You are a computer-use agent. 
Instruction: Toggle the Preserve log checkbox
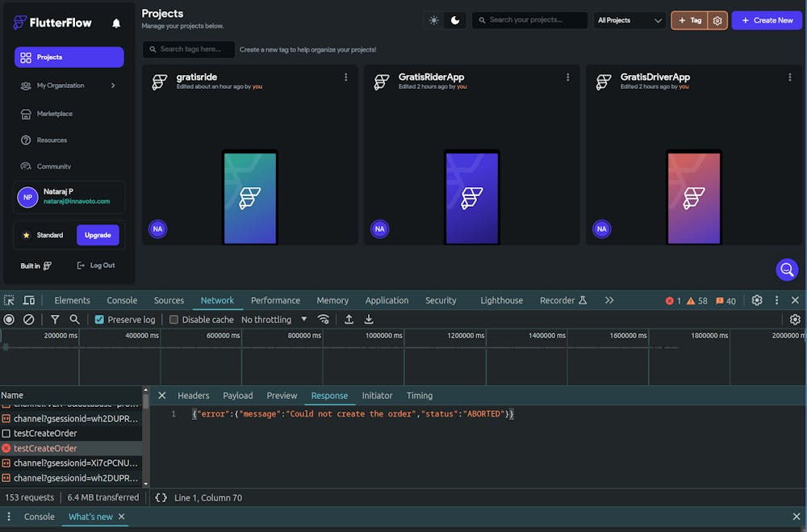(x=99, y=320)
